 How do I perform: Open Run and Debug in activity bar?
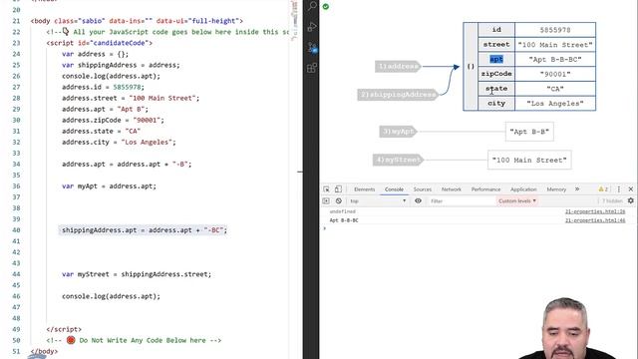click(x=312, y=27)
